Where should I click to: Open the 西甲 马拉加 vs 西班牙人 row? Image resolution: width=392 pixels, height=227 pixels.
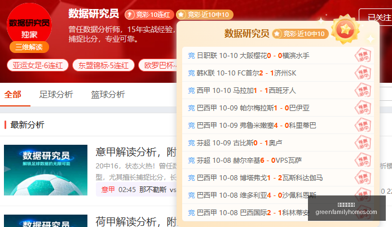(x=278, y=90)
